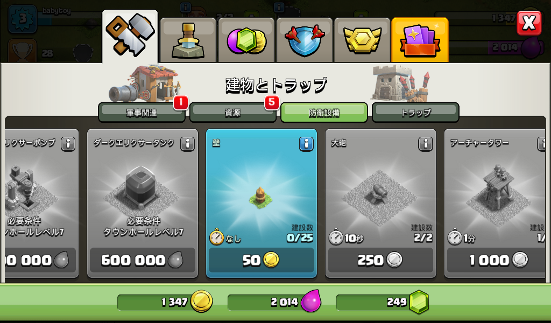
Task: Open the gold winged badge tab
Action: 362,40
